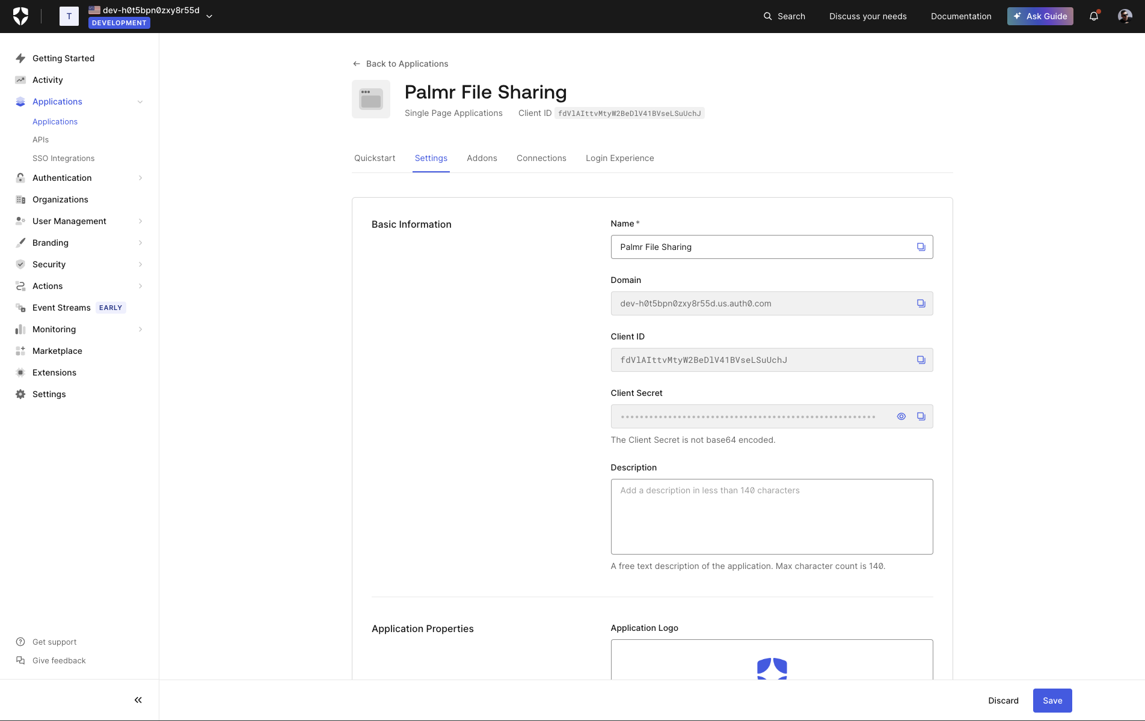This screenshot has width=1145, height=721.
Task: Click the Organizations building icon
Action: coord(20,199)
